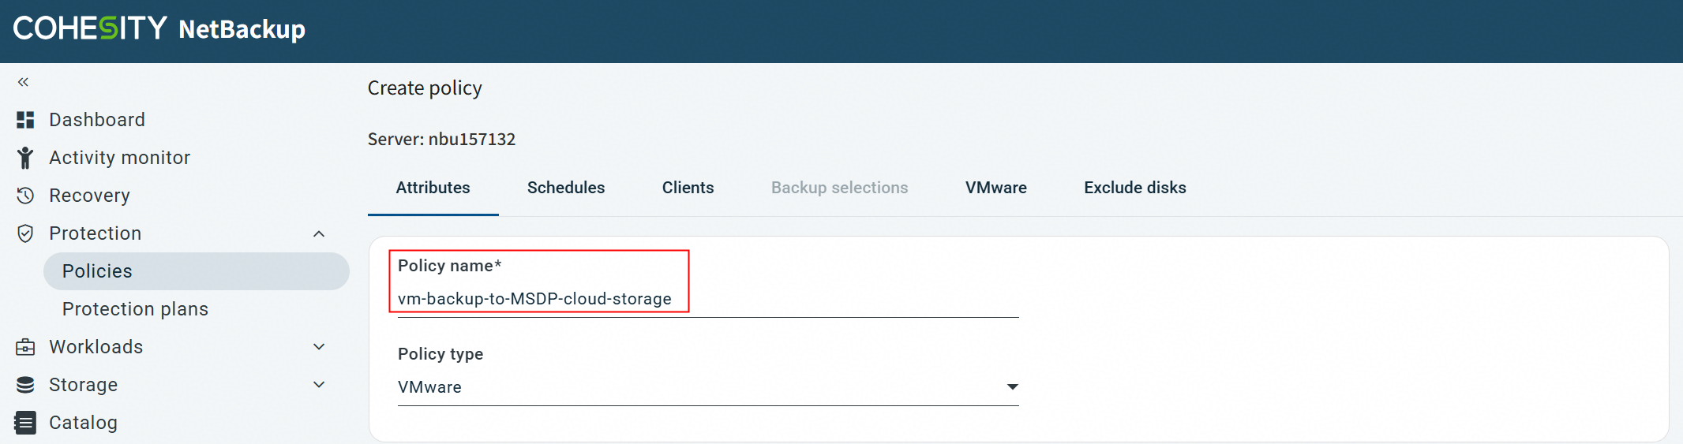Click the Dashboard grid icon
1683x444 pixels.
(25, 120)
